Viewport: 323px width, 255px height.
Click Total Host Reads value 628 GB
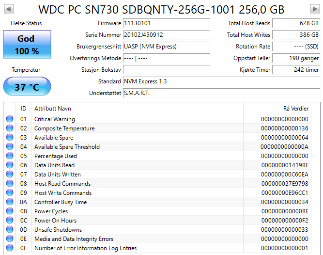point(296,23)
